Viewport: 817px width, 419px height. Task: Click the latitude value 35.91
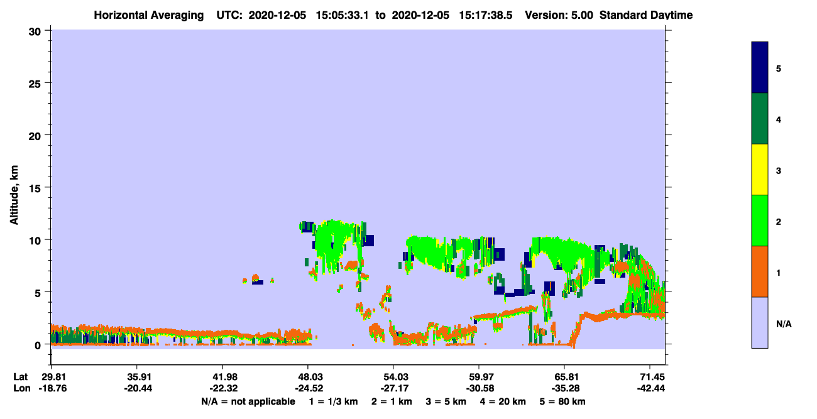tap(137, 376)
